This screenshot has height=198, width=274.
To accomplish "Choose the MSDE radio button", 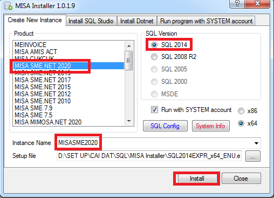I will pyautogui.click(x=154, y=94).
